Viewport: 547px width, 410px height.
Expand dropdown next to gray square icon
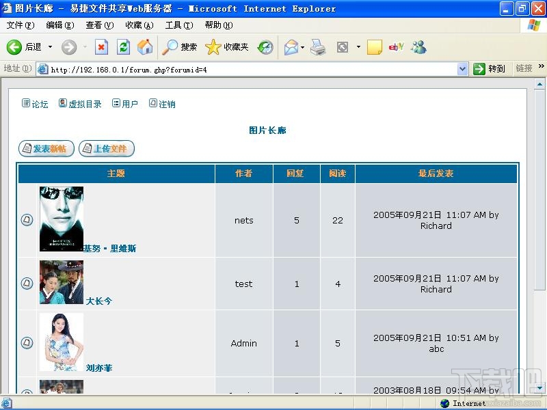tap(358, 46)
